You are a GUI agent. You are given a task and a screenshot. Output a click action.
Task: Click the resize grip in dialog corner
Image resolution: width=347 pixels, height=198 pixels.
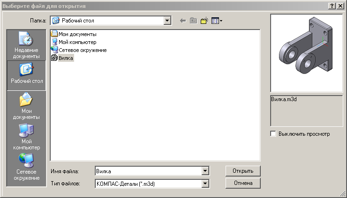[342, 193]
